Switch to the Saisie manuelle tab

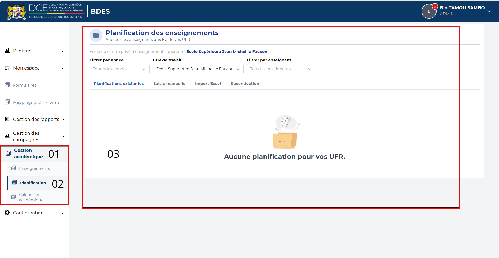169,84
